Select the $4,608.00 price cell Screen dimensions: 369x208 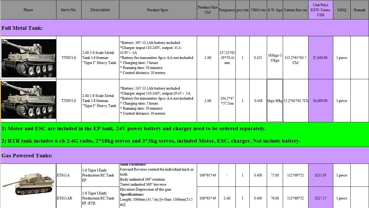[x=321, y=101]
